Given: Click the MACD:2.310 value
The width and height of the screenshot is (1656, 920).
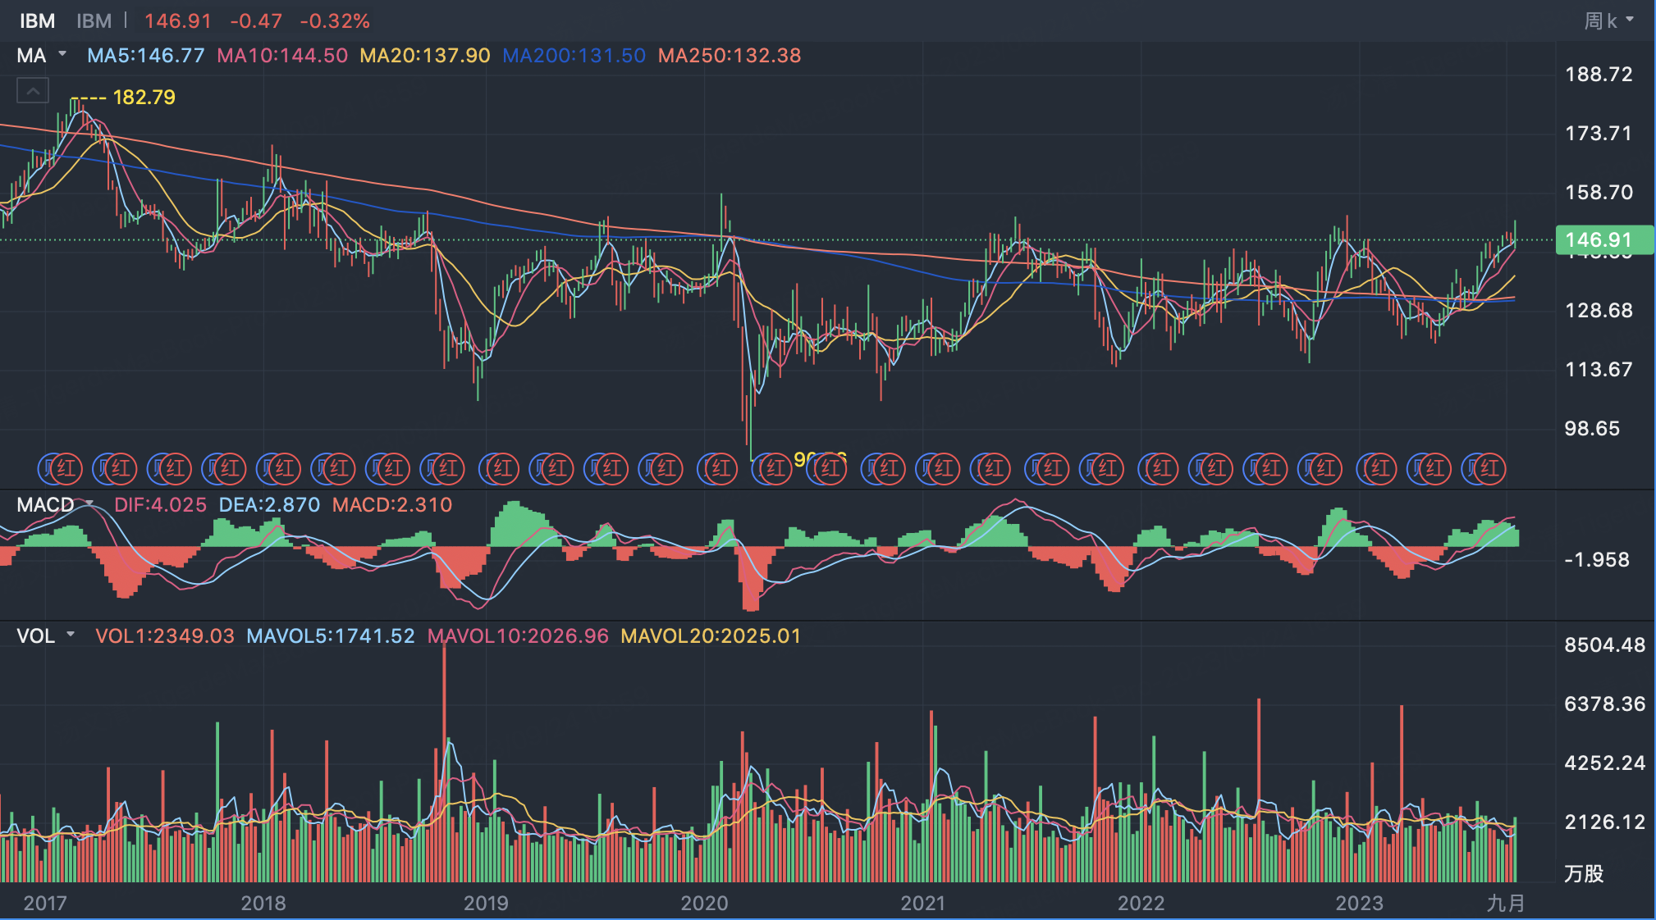Looking at the screenshot, I should 392,504.
